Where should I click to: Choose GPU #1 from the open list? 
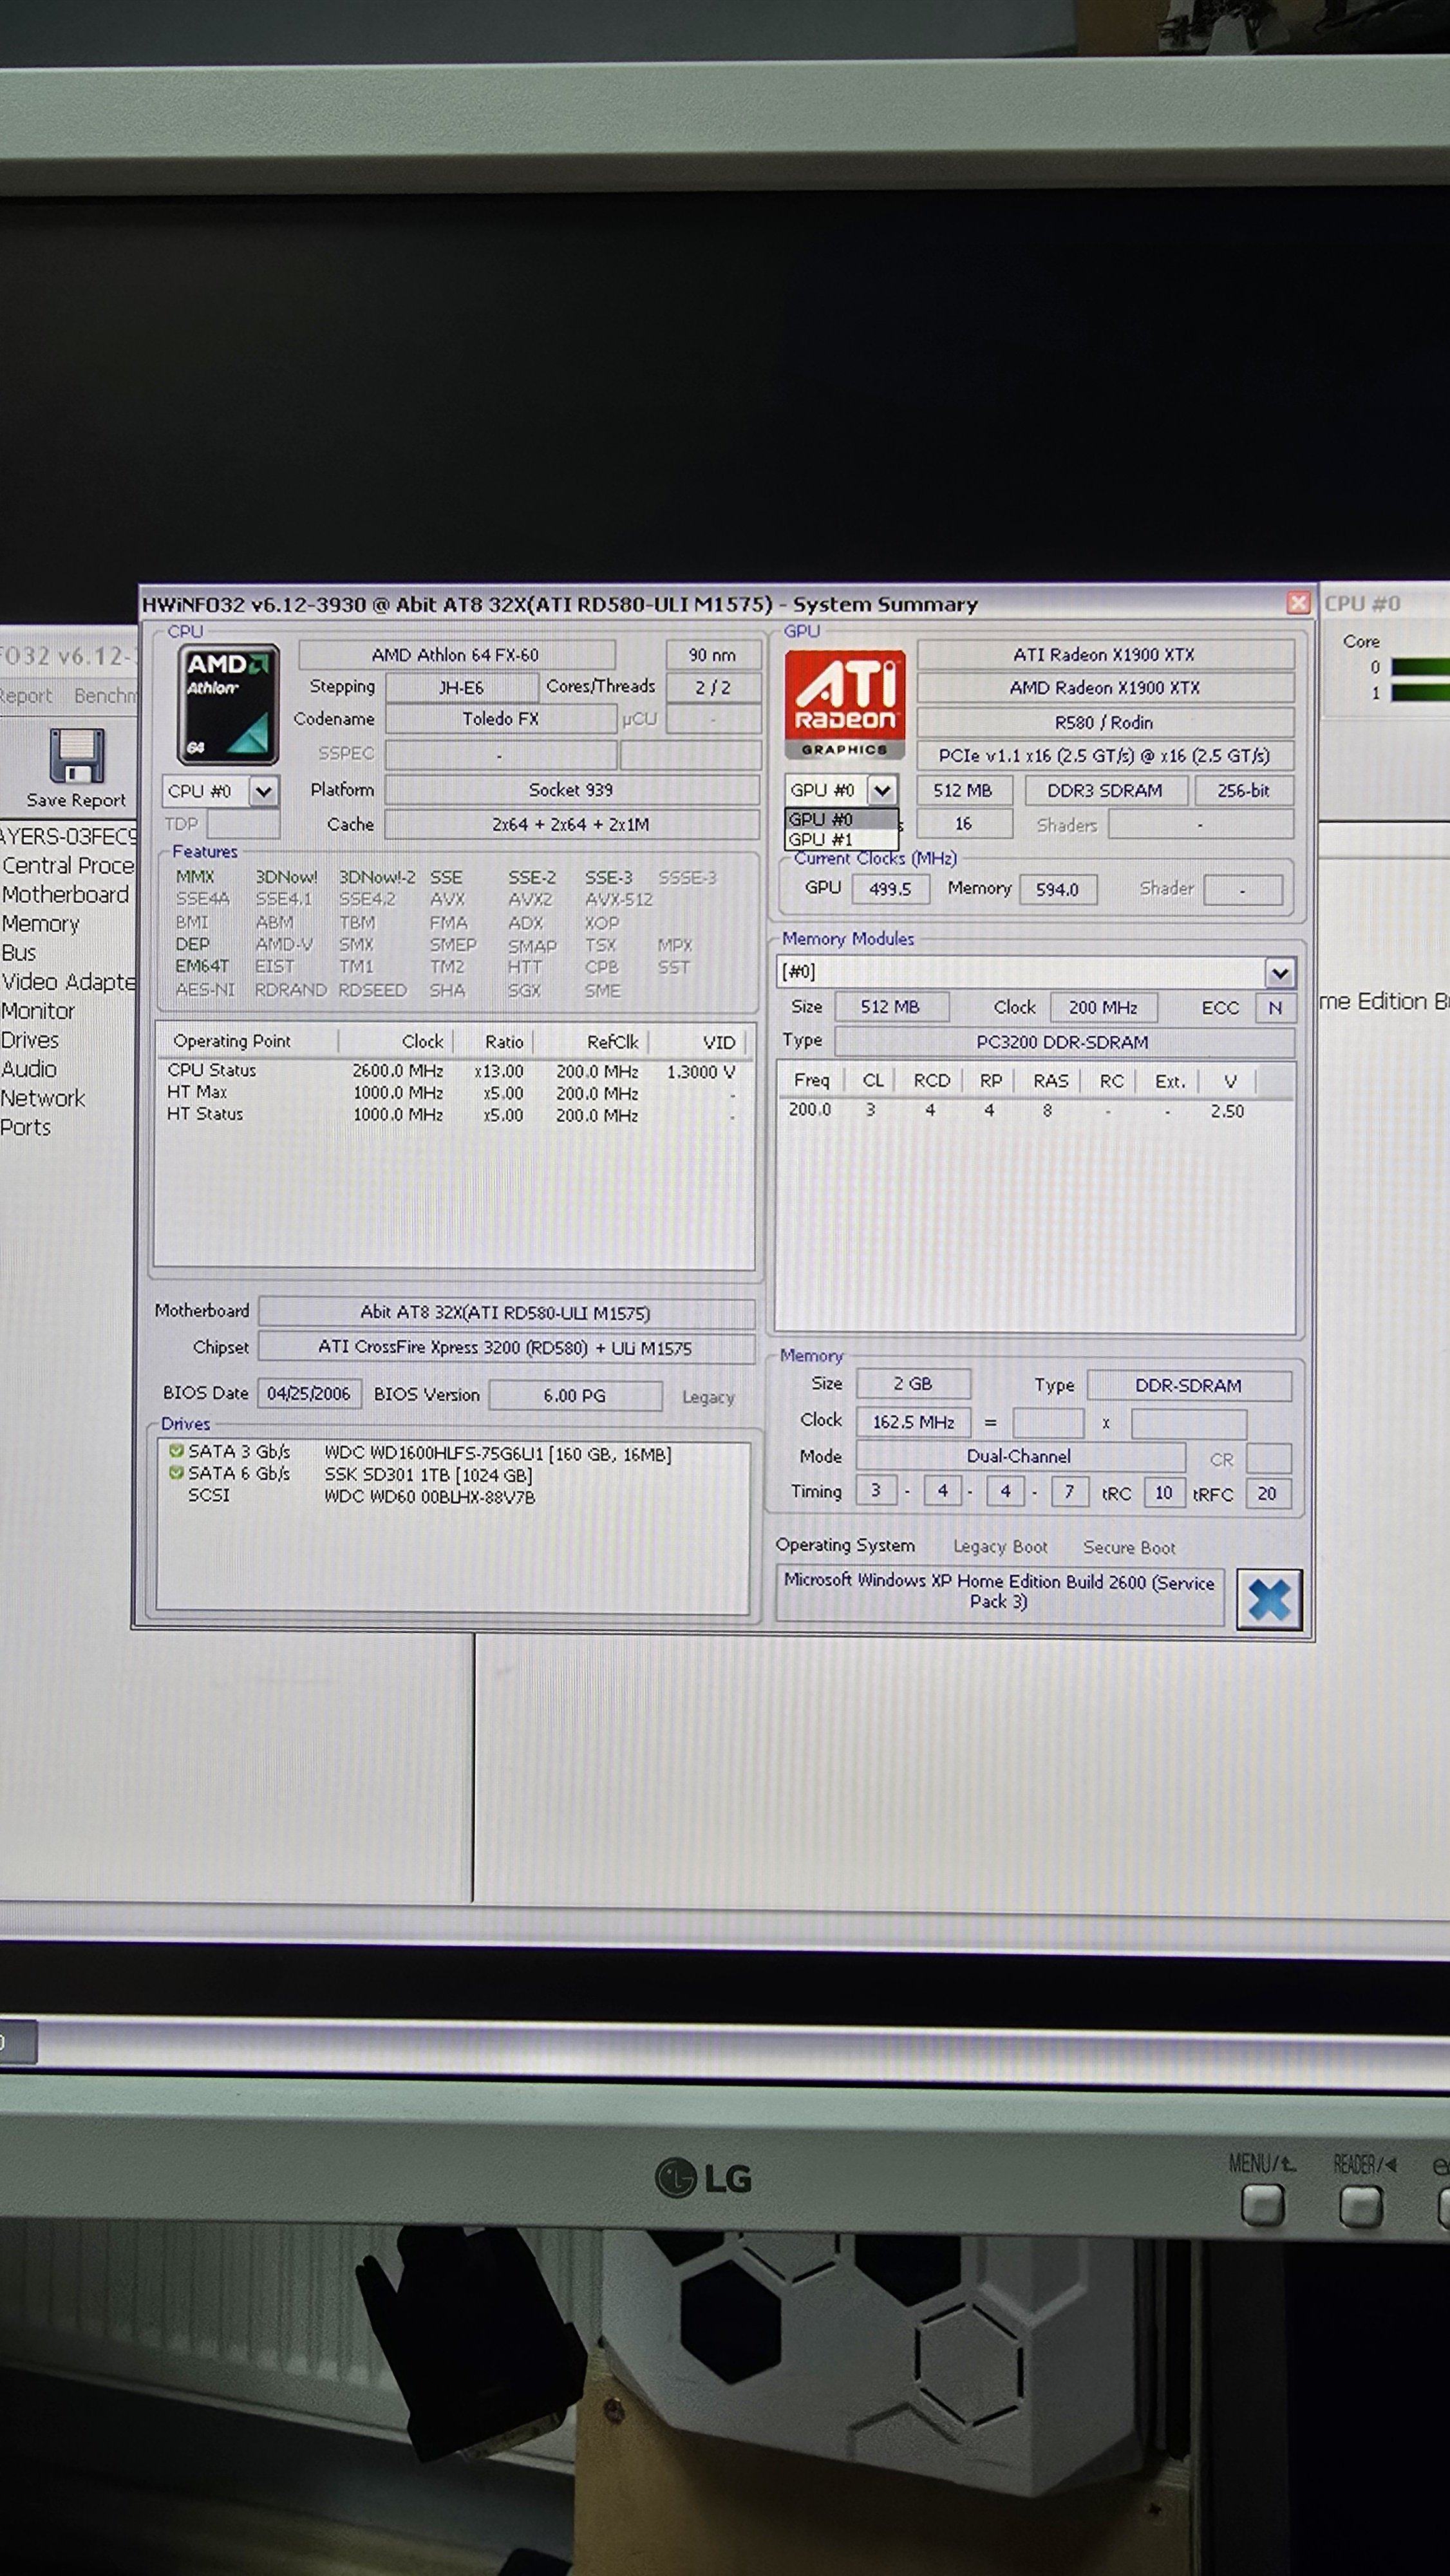pos(822,840)
